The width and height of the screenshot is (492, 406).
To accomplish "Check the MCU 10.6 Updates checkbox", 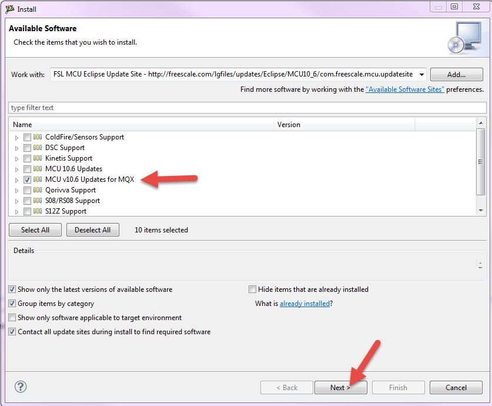I will tap(27, 169).
